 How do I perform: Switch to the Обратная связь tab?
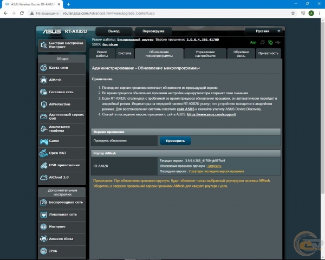pos(241,54)
